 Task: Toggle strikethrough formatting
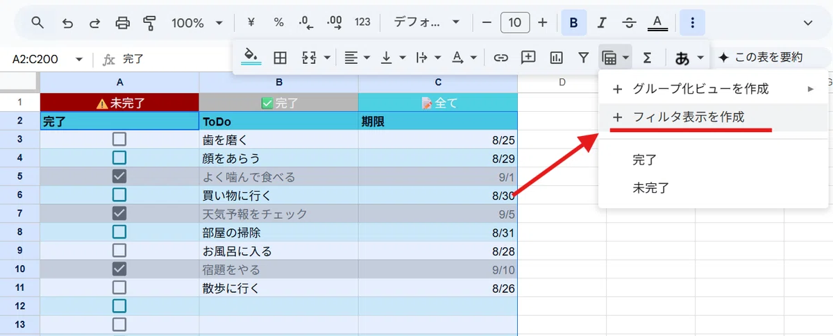pyautogui.click(x=630, y=23)
